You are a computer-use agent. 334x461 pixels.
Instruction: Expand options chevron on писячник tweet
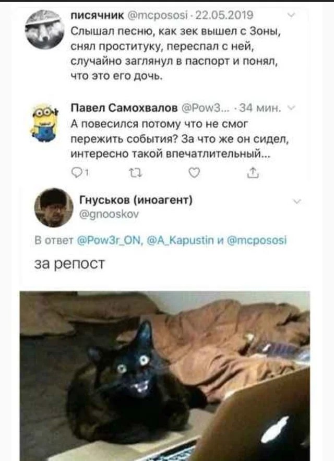[x=292, y=15]
